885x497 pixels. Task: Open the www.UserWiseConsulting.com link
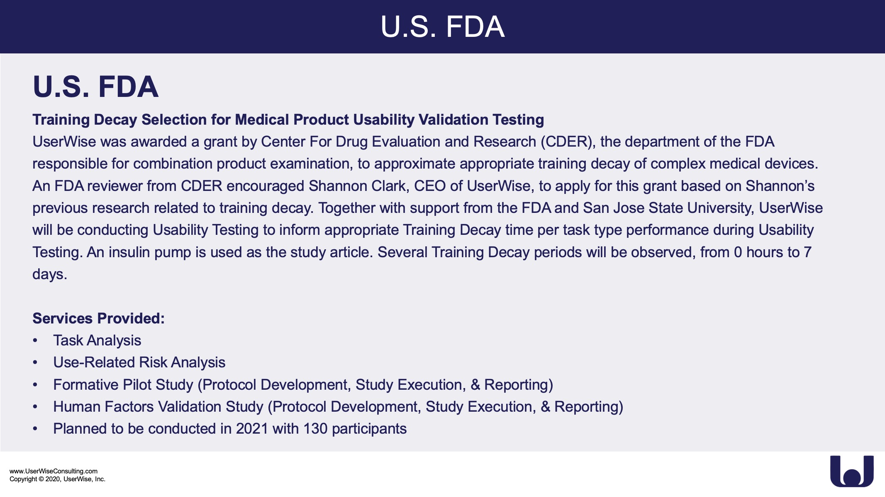(x=54, y=471)
